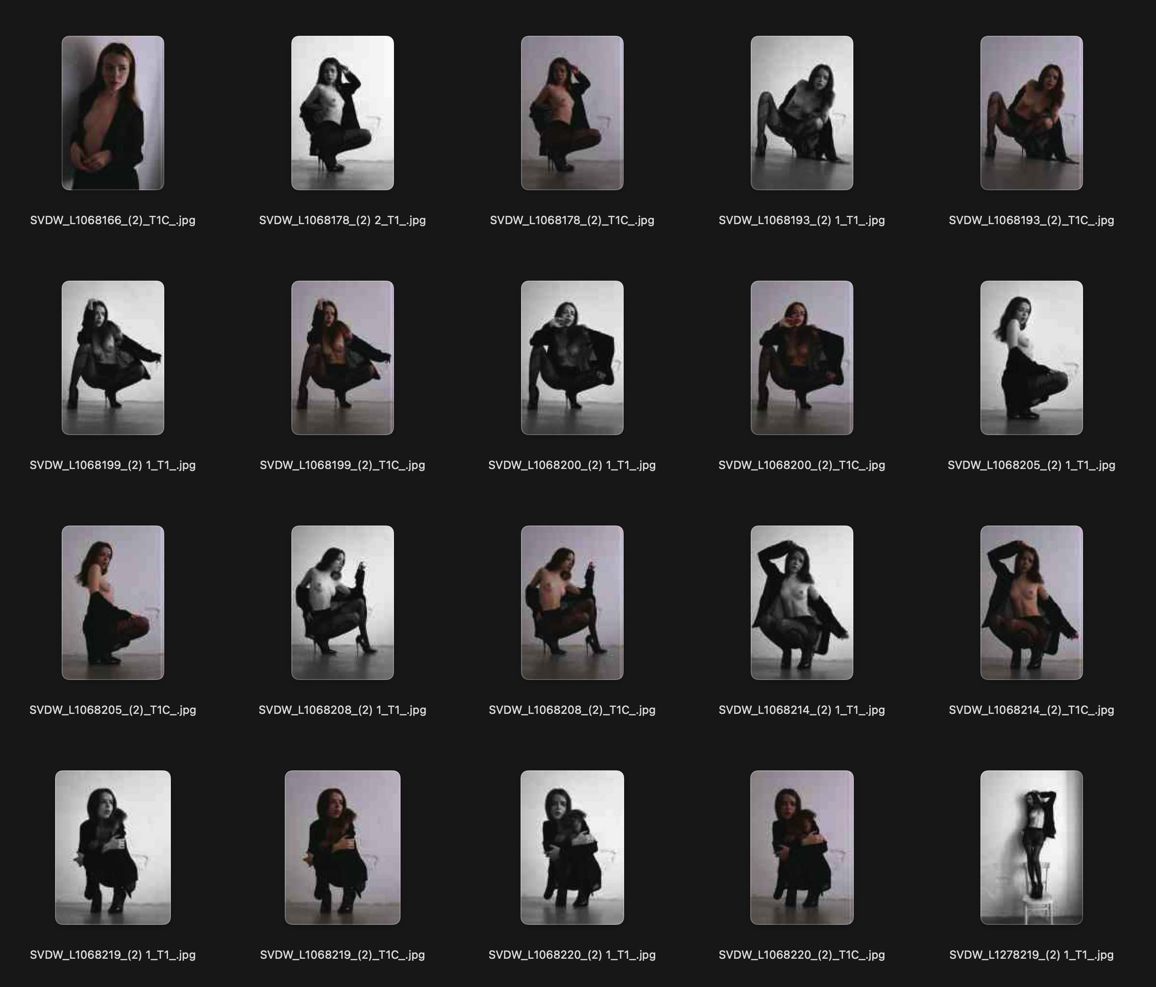The width and height of the screenshot is (1156, 987).
Task: Select color version SVDW_L1068208_(2)_T1C_.jpg
Action: [572, 603]
